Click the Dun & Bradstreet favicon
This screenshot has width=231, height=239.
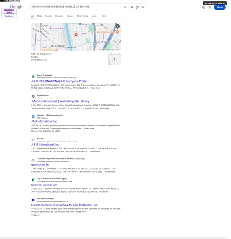[33, 76]
